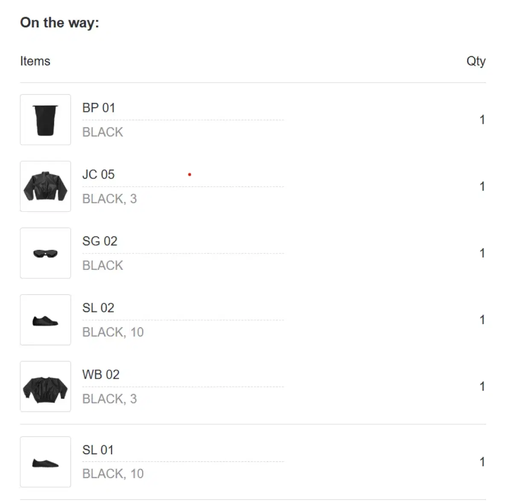Click the JC 05 jacket thumbnail

[x=45, y=186]
